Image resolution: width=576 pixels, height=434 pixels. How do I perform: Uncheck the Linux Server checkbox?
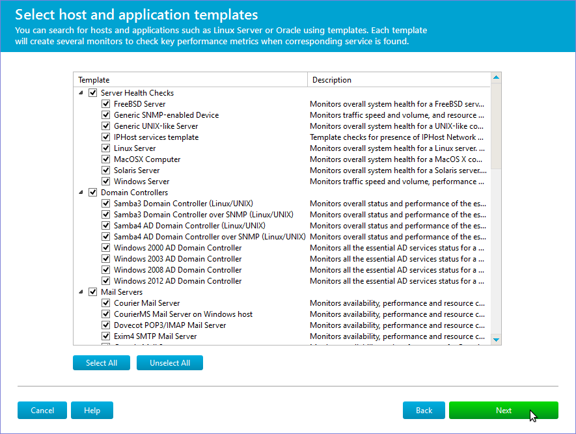click(106, 148)
